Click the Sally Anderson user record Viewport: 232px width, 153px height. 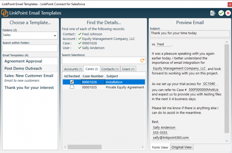93,48
